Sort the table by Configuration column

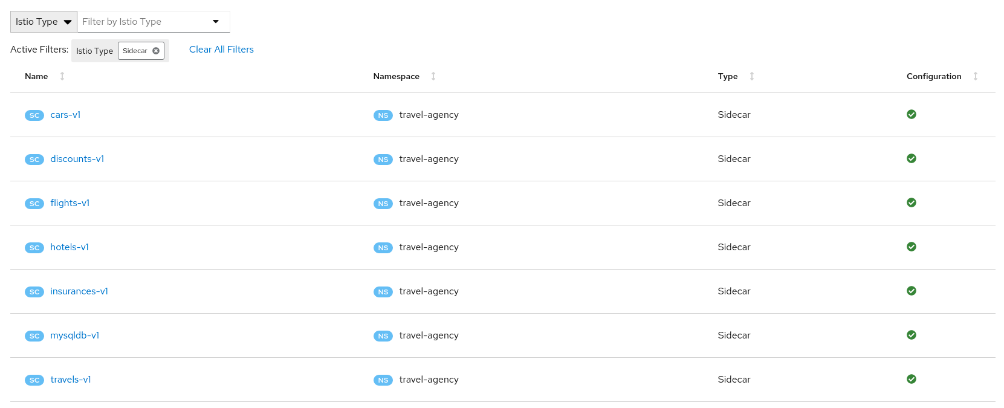976,76
